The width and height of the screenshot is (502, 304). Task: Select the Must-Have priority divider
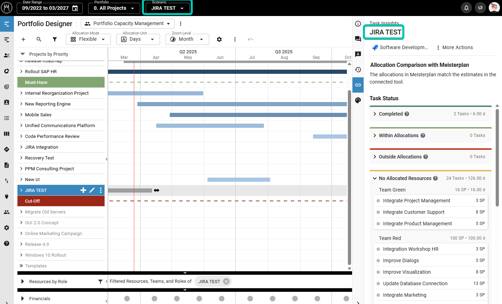pyautogui.click(x=61, y=82)
